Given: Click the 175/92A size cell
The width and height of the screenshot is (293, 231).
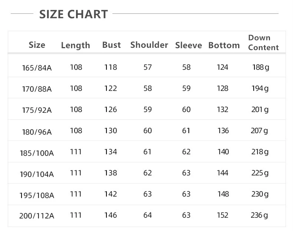Looking at the screenshot, I should (x=37, y=110).
